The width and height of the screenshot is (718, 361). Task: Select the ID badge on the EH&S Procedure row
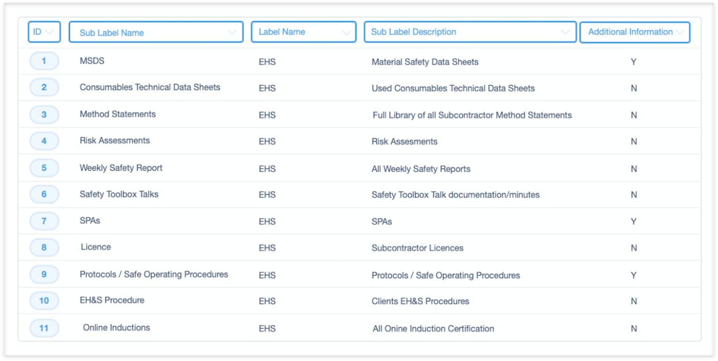coord(44,301)
